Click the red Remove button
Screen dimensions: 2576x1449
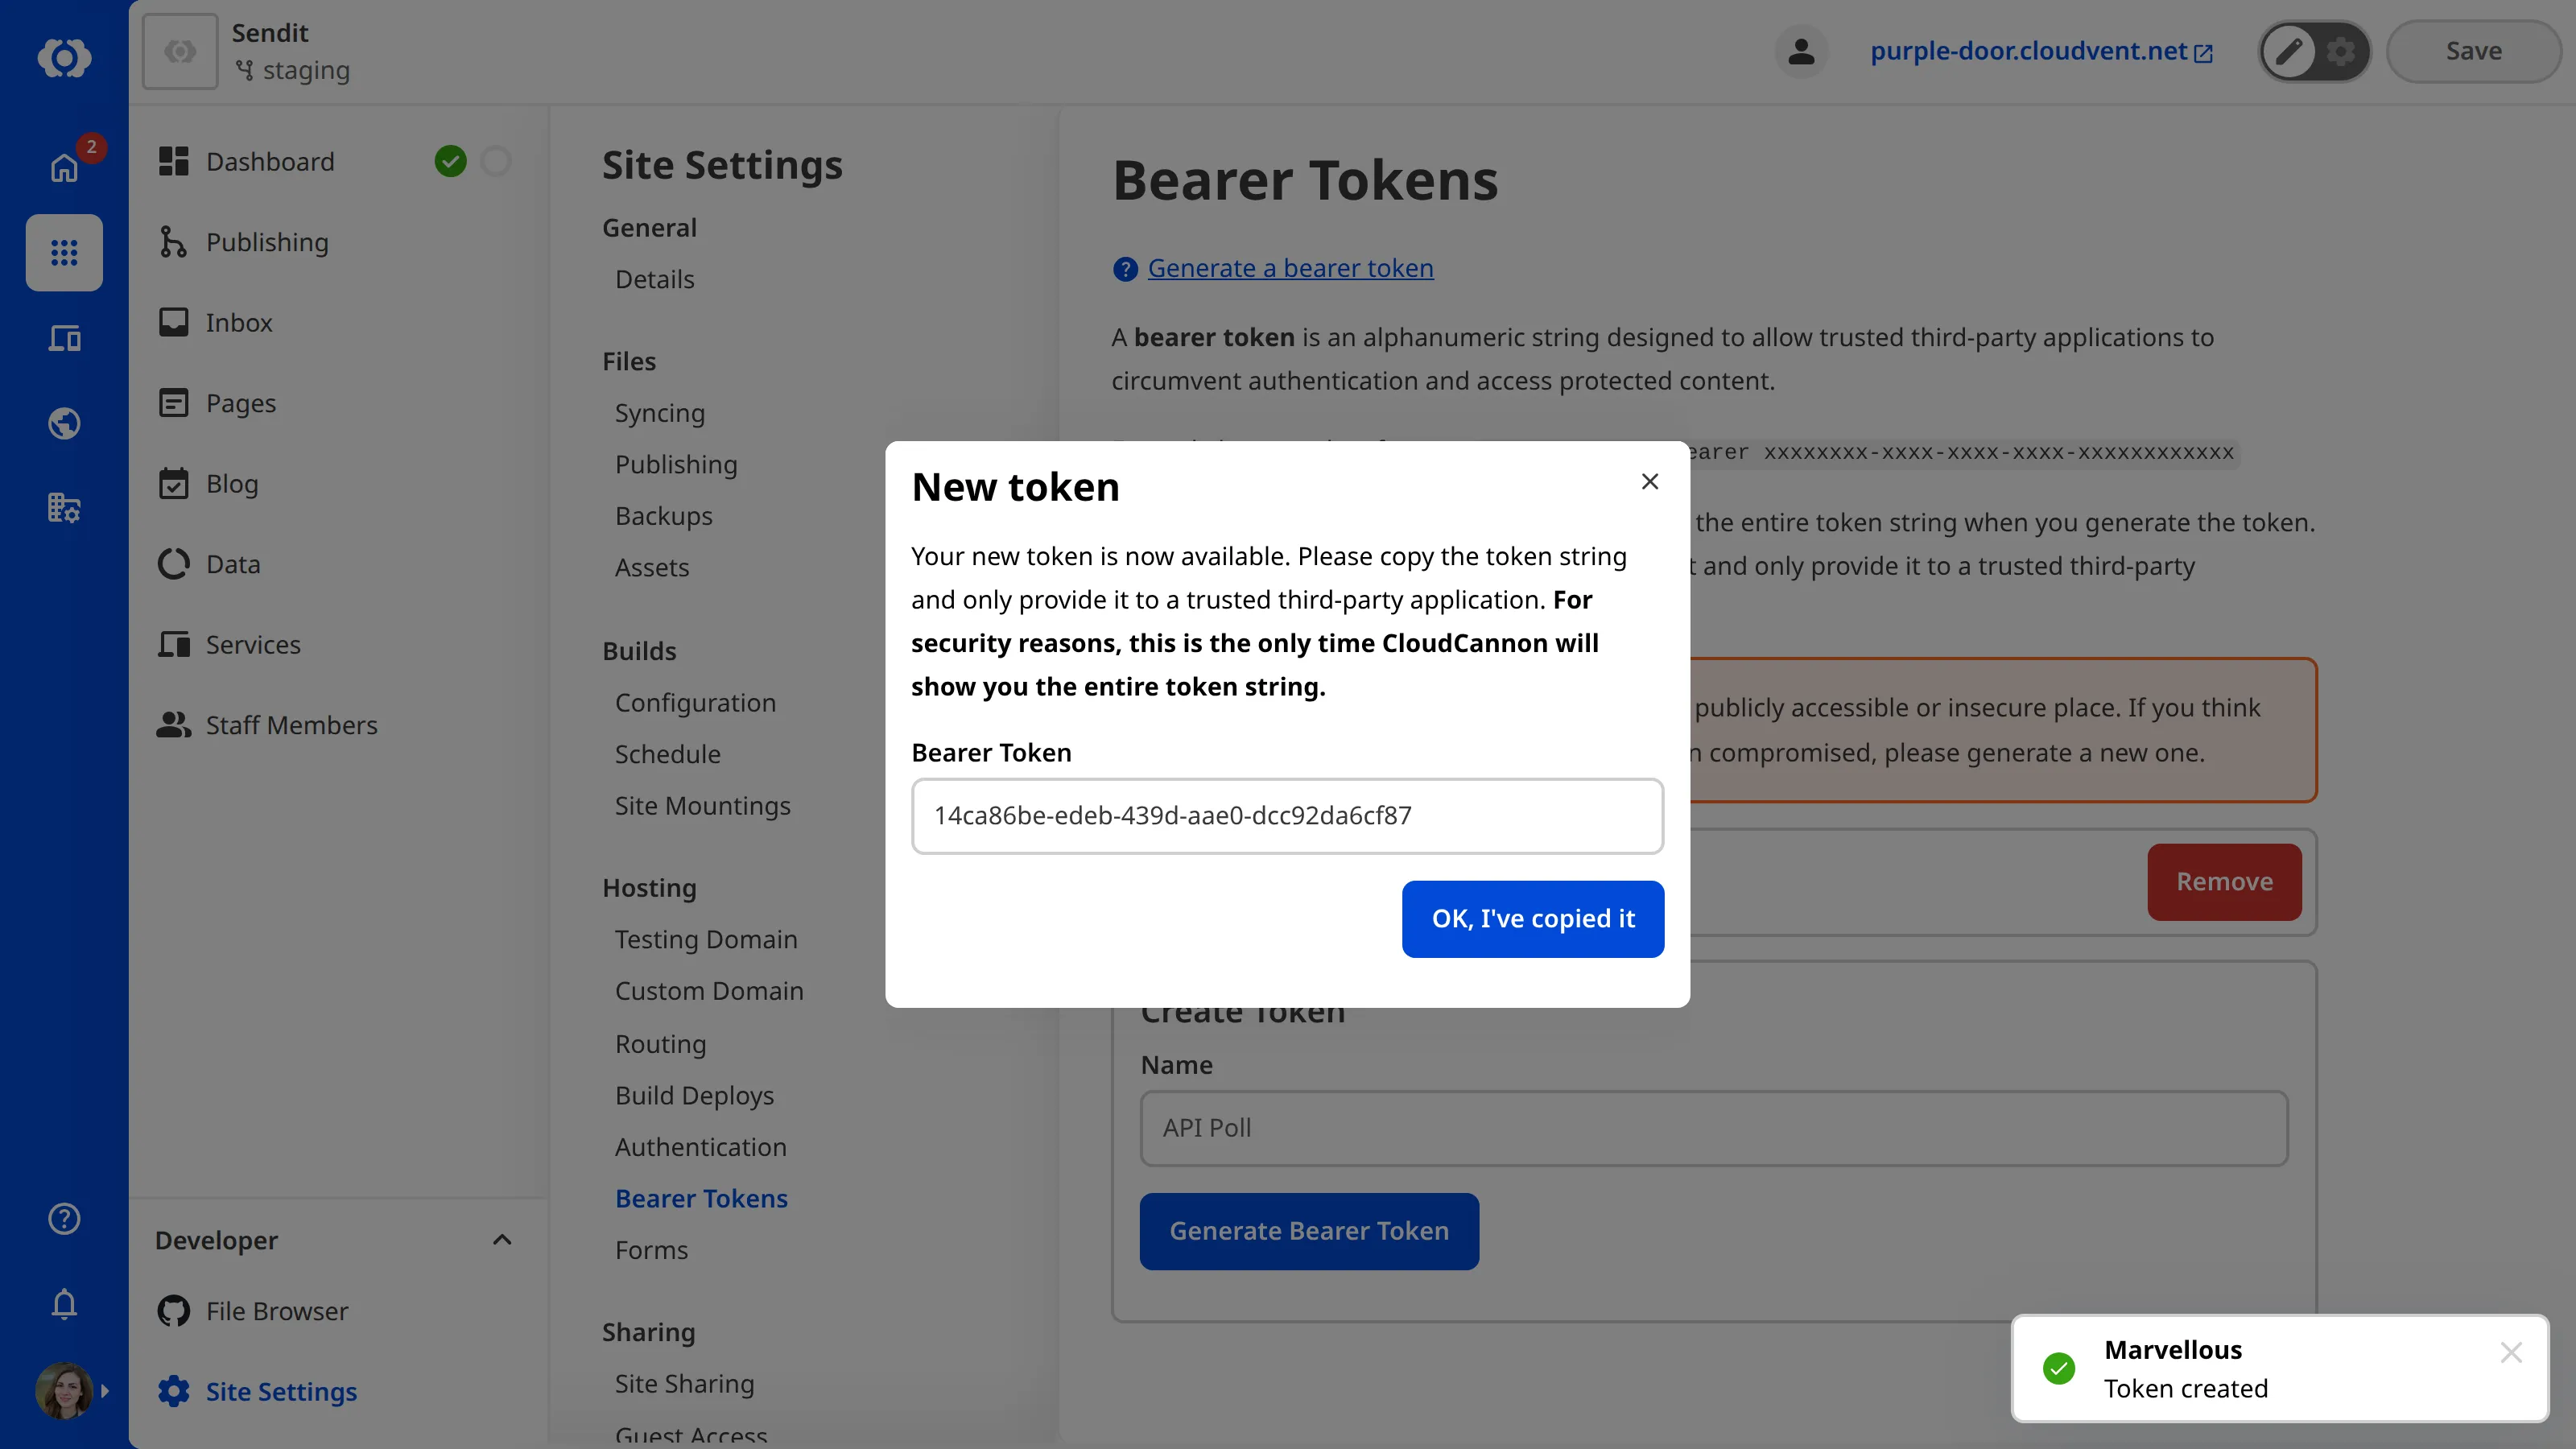[2224, 882]
